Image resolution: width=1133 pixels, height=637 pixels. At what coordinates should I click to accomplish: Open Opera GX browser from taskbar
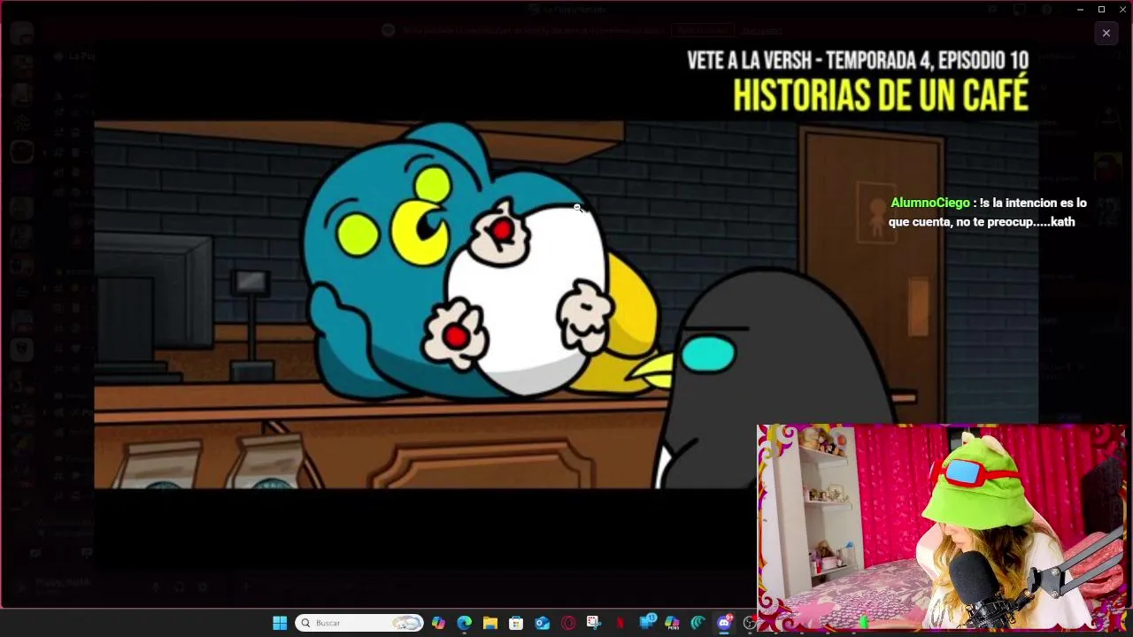(x=568, y=623)
